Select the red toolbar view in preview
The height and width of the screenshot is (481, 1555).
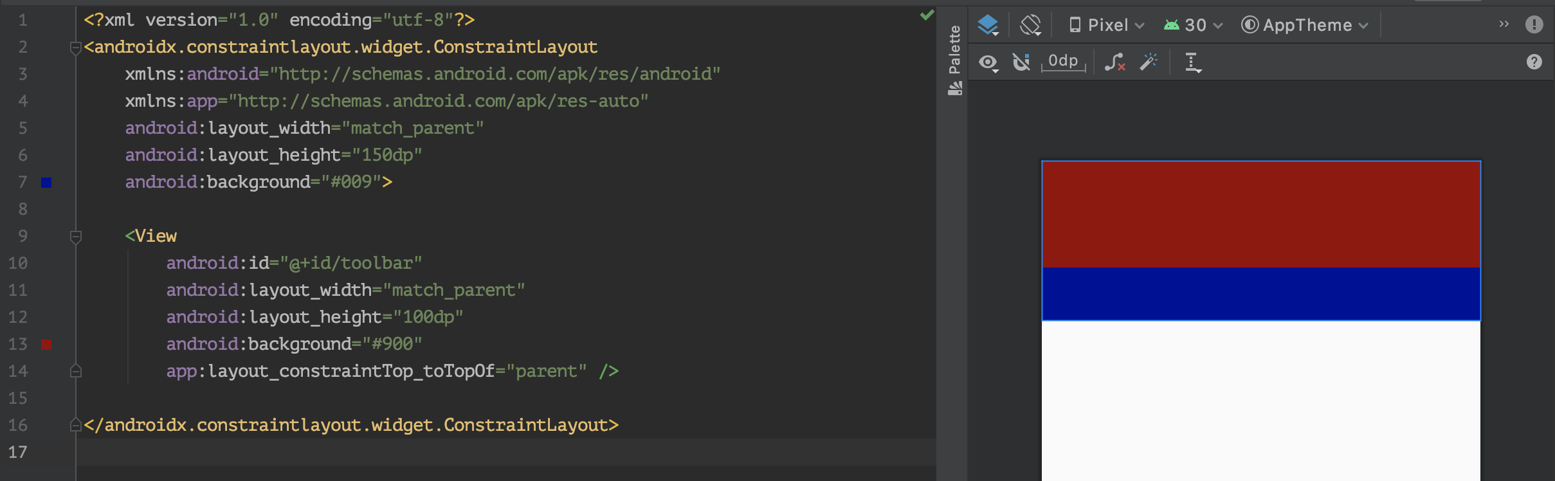tap(1261, 214)
